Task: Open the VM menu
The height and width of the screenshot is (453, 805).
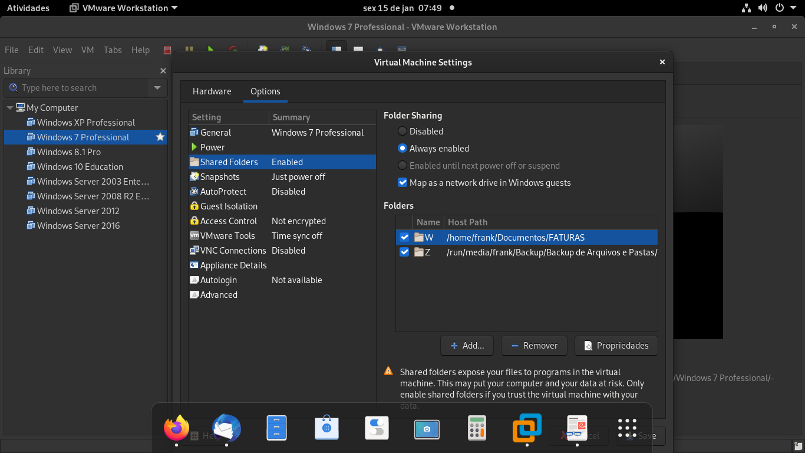Action: [88, 50]
